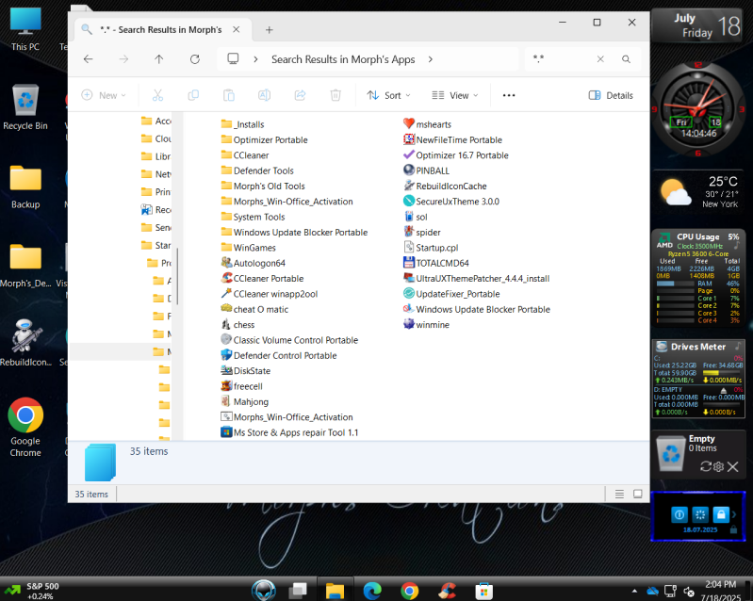The height and width of the screenshot is (601, 753).
Task: Select DiskState file
Action: [246, 370]
